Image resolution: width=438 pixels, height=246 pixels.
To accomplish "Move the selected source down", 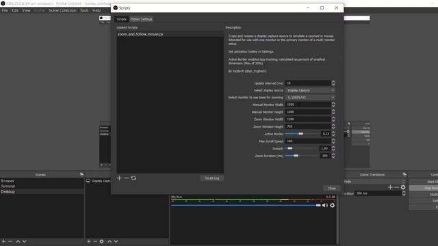I will point(116,241).
